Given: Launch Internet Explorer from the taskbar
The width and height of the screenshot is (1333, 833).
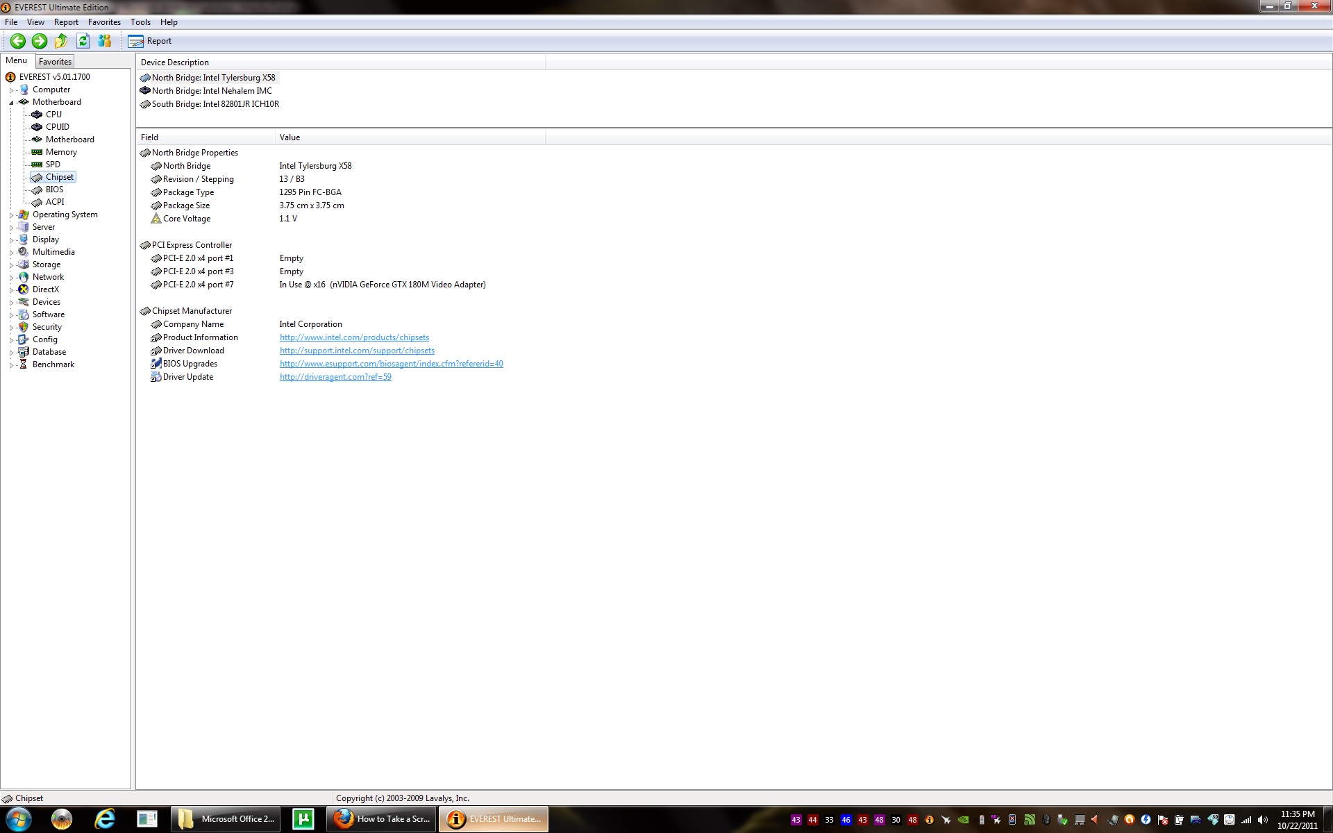Looking at the screenshot, I should 105,820.
